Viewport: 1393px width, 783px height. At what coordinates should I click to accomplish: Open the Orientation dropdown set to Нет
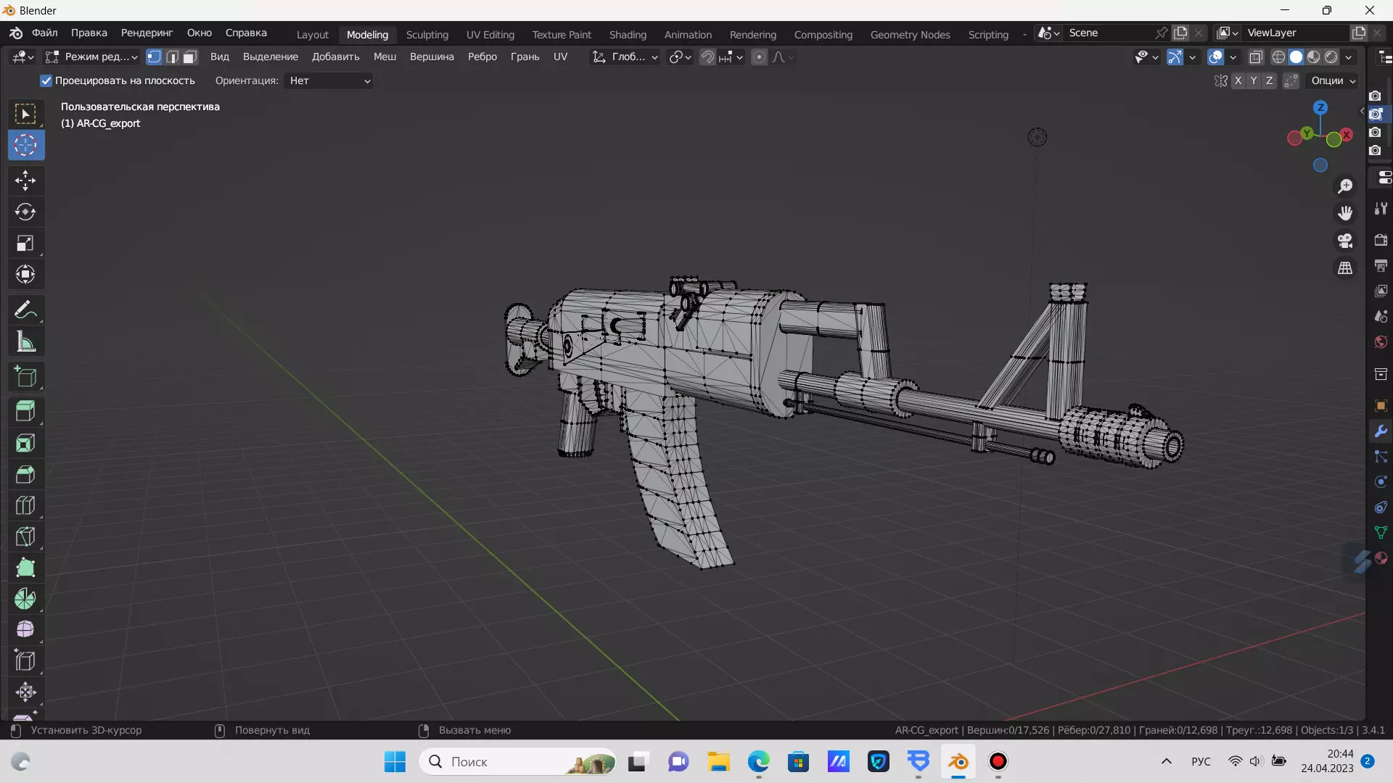click(329, 80)
